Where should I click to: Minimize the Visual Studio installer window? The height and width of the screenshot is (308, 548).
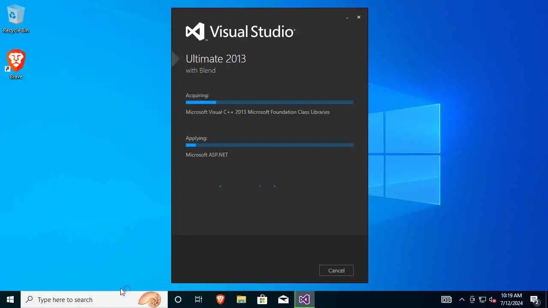(x=347, y=18)
